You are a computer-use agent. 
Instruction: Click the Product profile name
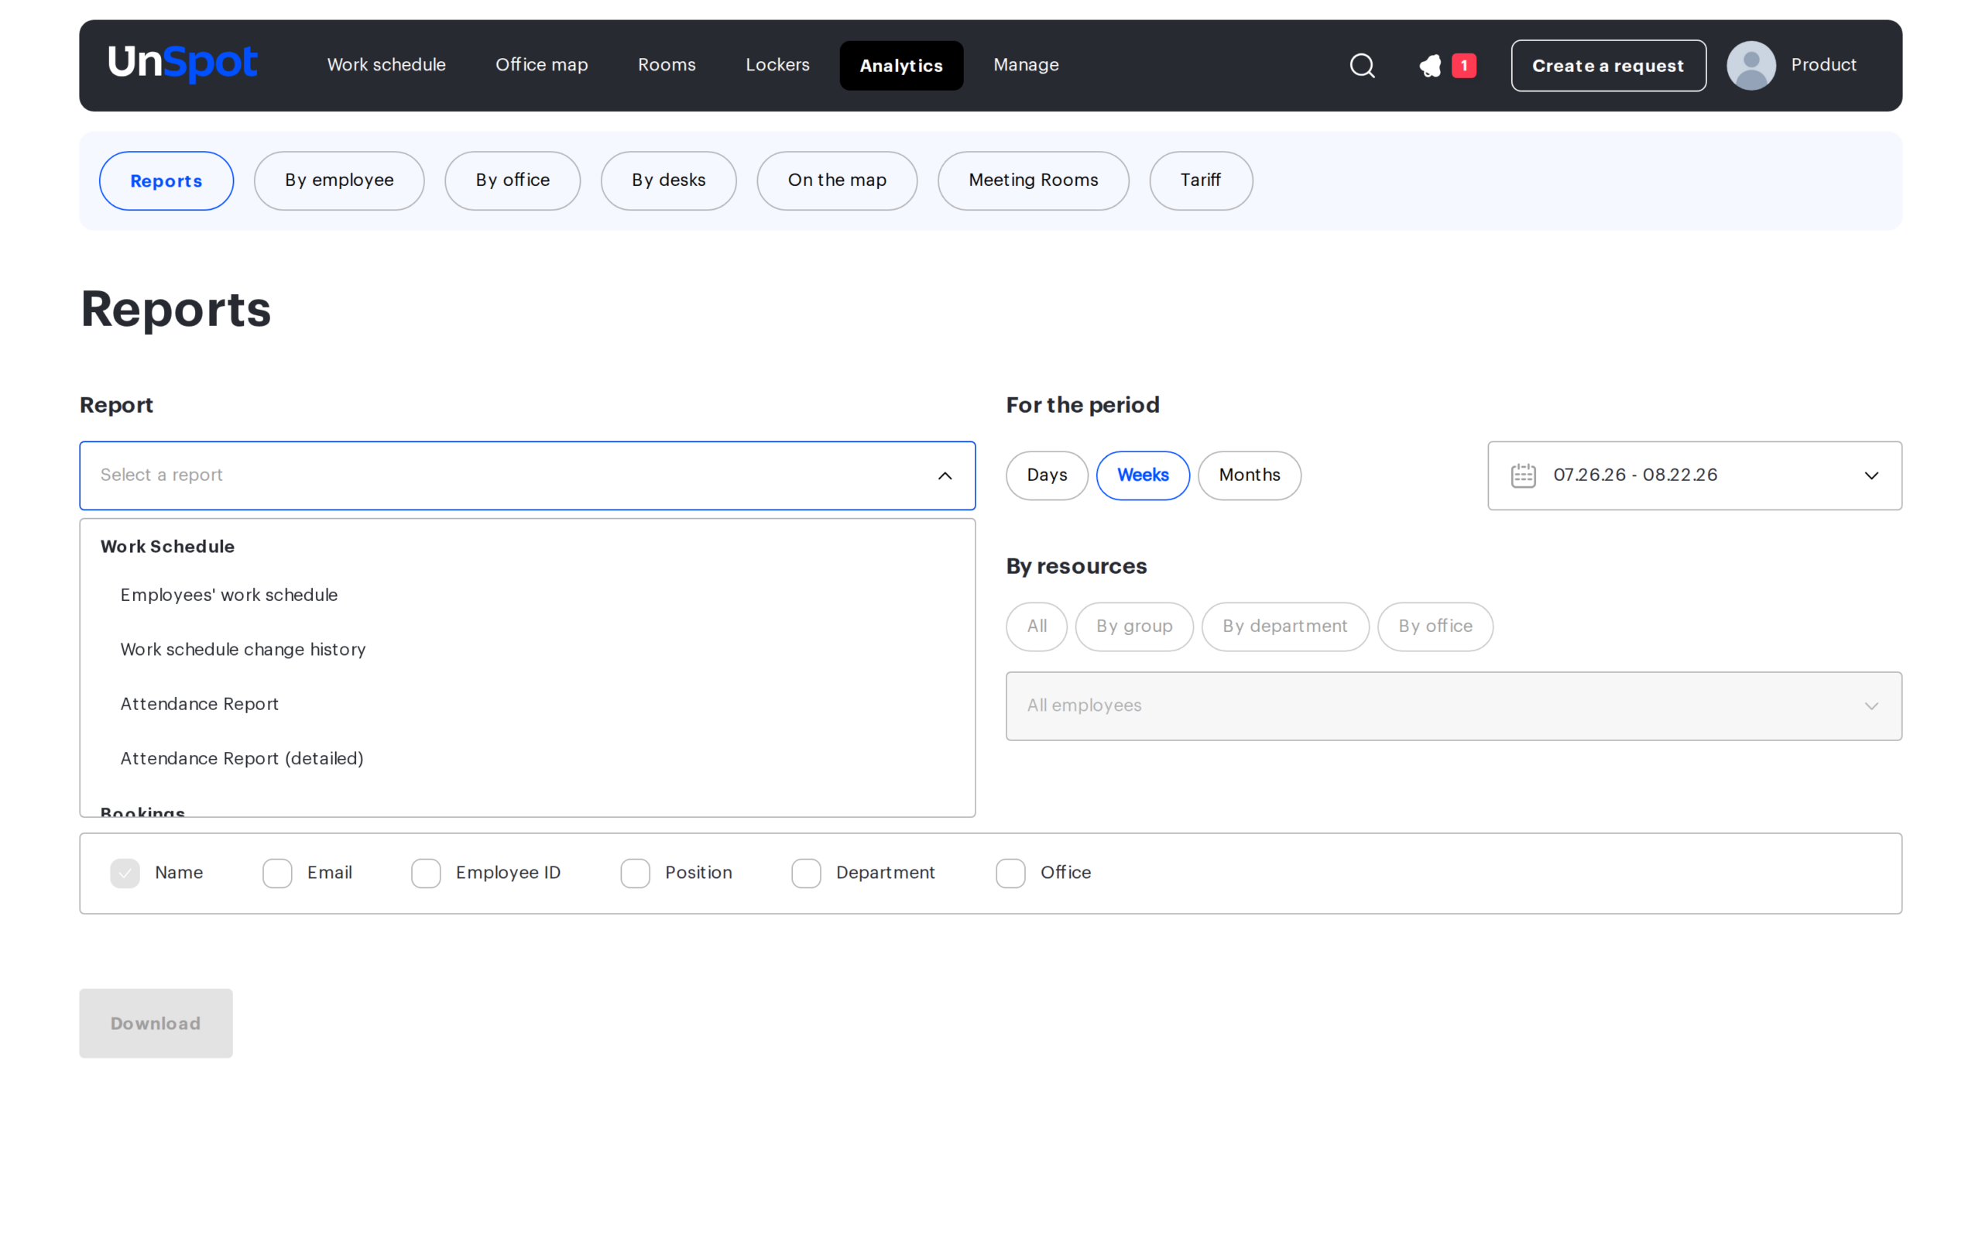click(x=1823, y=65)
